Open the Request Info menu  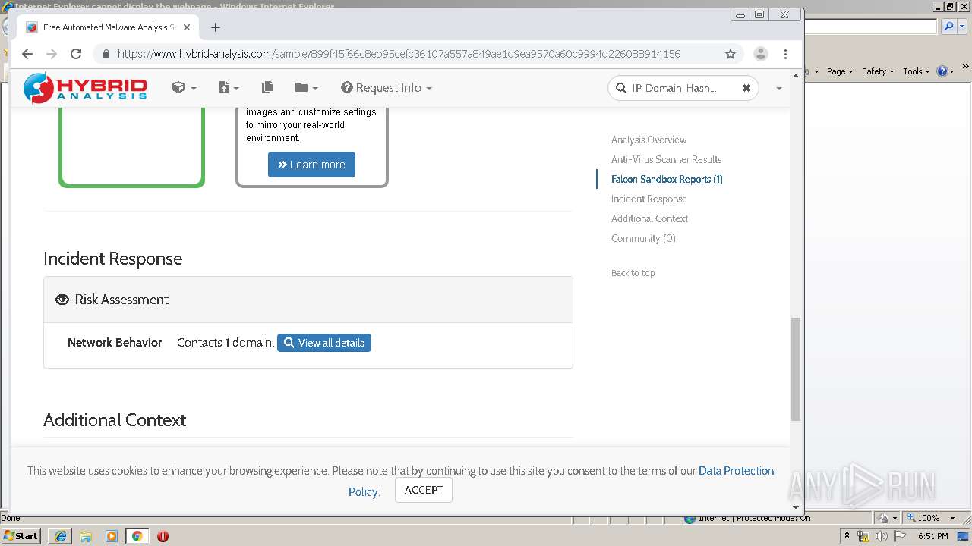(387, 88)
